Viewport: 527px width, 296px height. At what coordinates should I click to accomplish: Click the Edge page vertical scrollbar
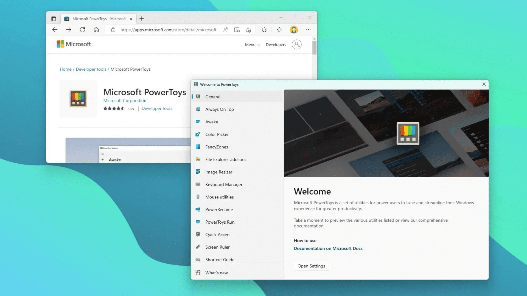(314, 48)
